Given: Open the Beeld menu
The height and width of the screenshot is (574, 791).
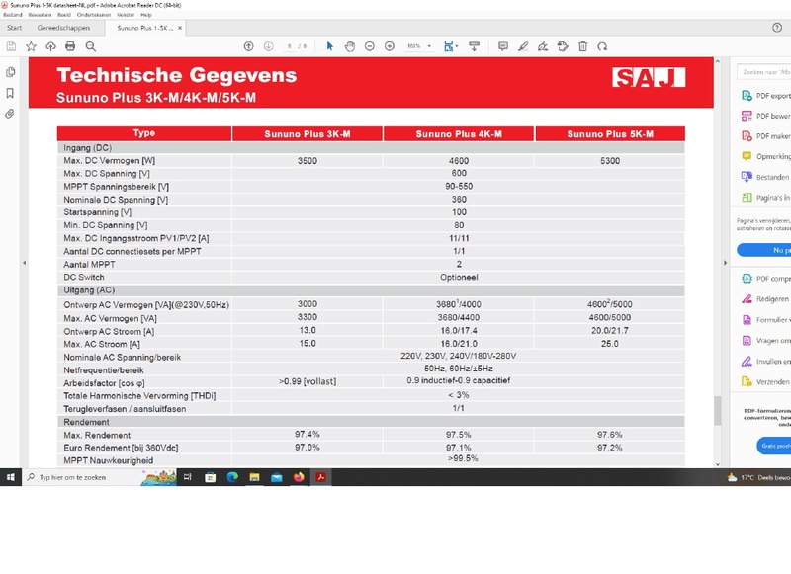Looking at the screenshot, I should pos(64,15).
